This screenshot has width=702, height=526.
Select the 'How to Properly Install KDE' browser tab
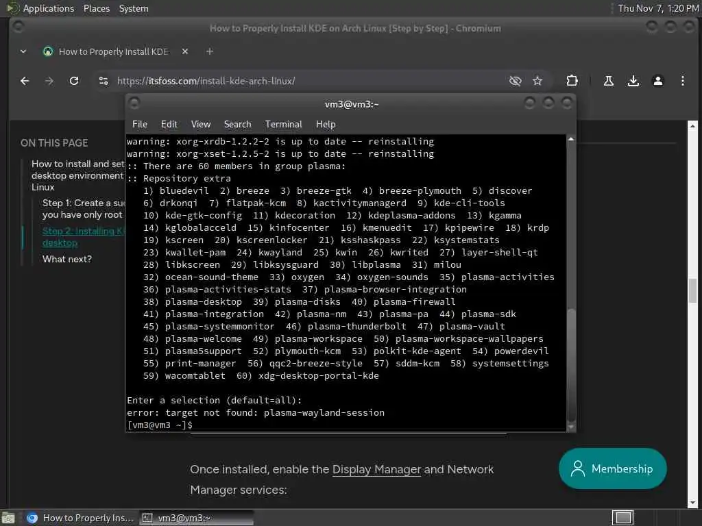point(113,51)
